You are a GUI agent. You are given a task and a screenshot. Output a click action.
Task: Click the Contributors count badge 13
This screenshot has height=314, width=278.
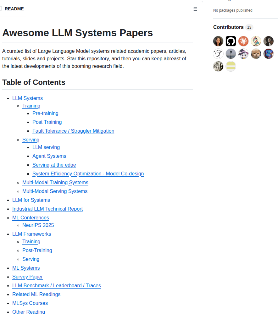click(x=249, y=27)
